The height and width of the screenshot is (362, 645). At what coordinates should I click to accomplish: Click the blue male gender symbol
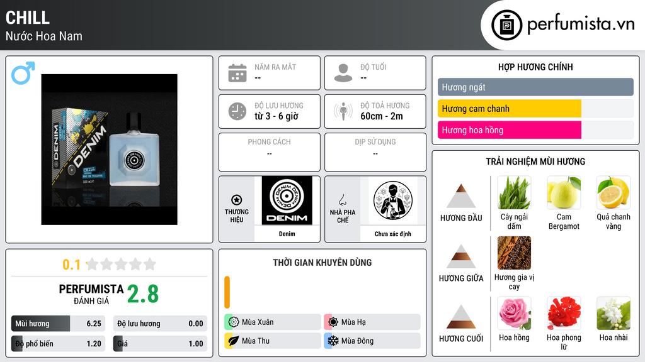point(23,73)
